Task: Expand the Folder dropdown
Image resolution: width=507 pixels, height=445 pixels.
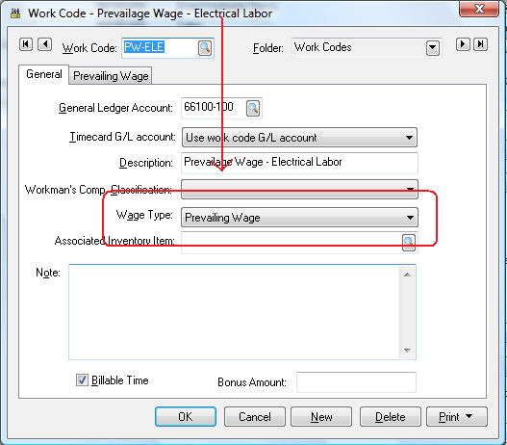Action: (433, 48)
